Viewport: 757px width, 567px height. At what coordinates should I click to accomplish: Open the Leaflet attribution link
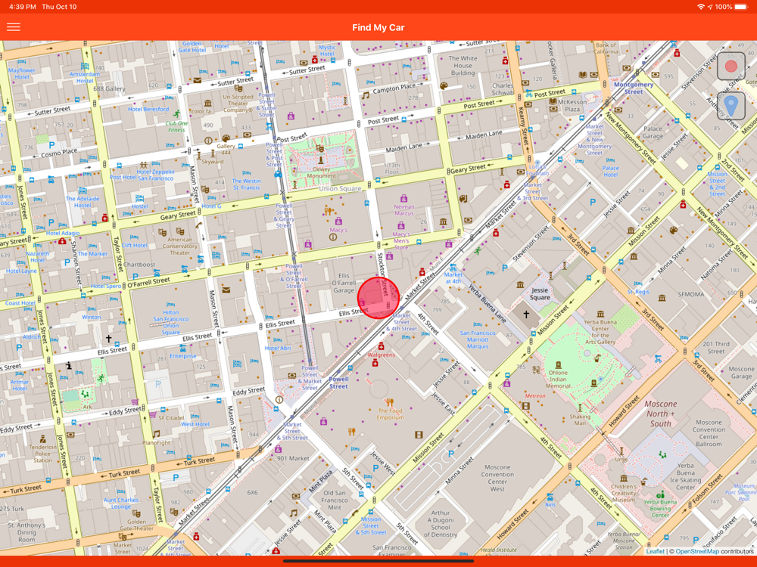655,551
